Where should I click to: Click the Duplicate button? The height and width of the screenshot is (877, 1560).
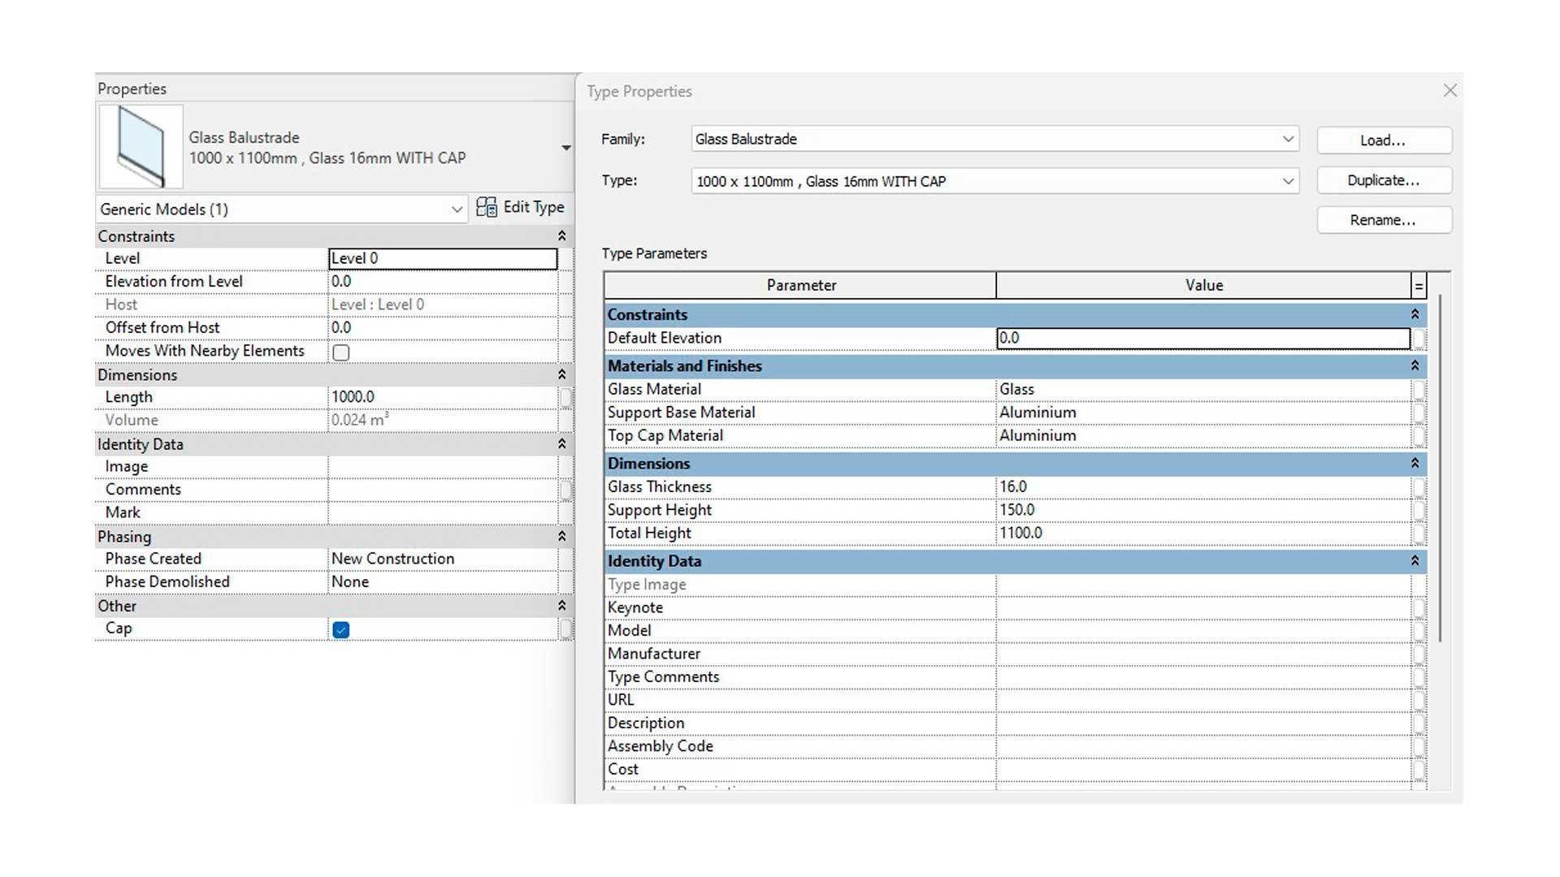pyautogui.click(x=1383, y=180)
